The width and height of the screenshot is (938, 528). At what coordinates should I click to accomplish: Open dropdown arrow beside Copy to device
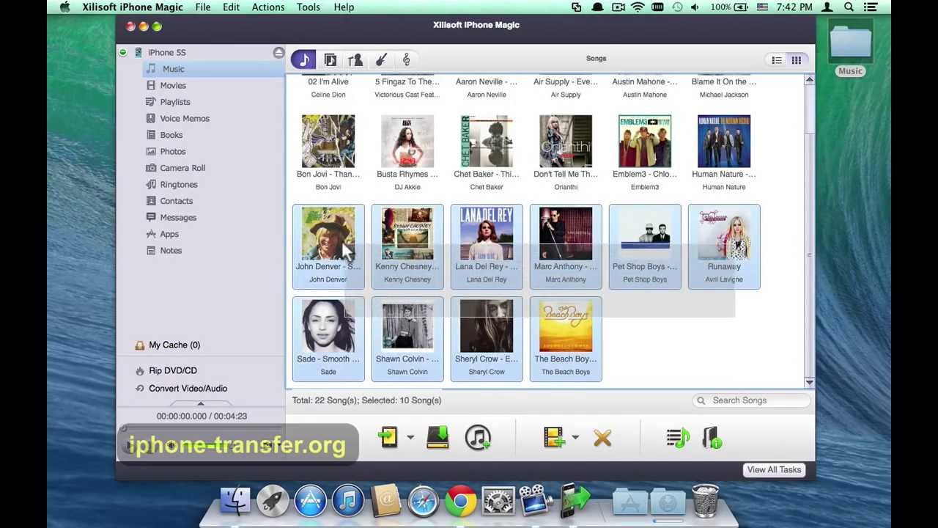[x=410, y=438]
